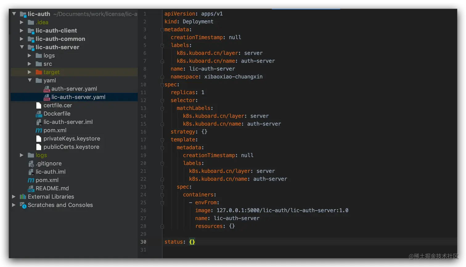The height and width of the screenshot is (267, 466).
Task: Click the 'Deployment' value on line 2
Action: coord(198,22)
